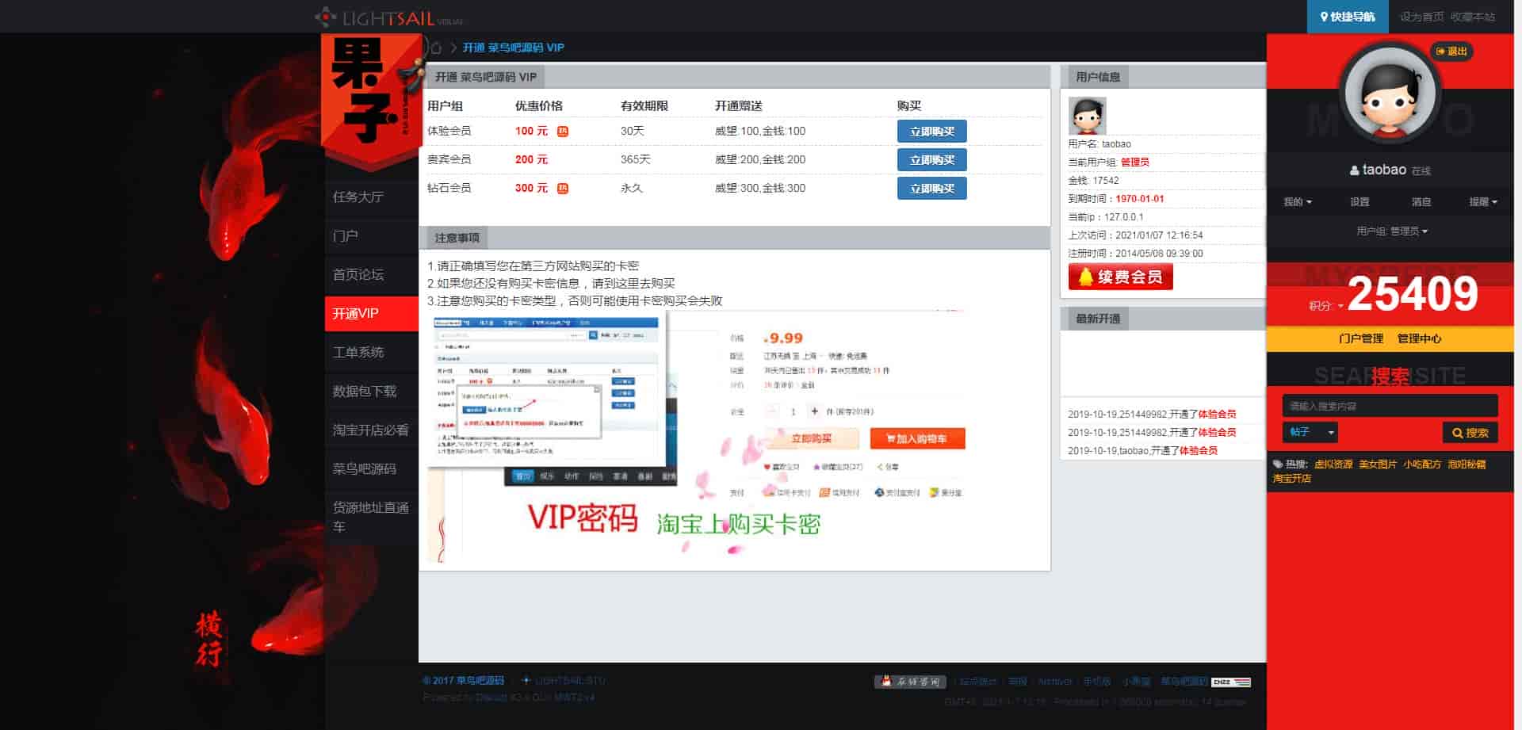This screenshot has width=1522, height=730.
Task: Click hot search tag 小吃配方
Action: [x=1422, y=464]
